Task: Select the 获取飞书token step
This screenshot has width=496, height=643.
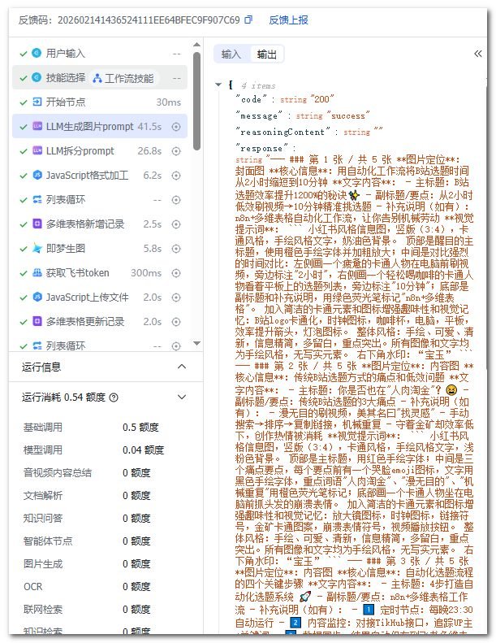Action: 100,272
